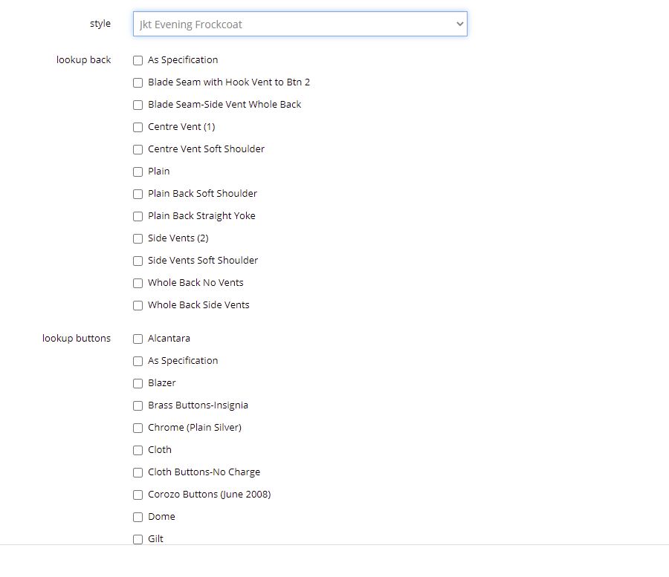669x577 pixels.
Task: Select the Centre Vent (1) checkbox
Action: pyautogui.click(x=138, y=127)
